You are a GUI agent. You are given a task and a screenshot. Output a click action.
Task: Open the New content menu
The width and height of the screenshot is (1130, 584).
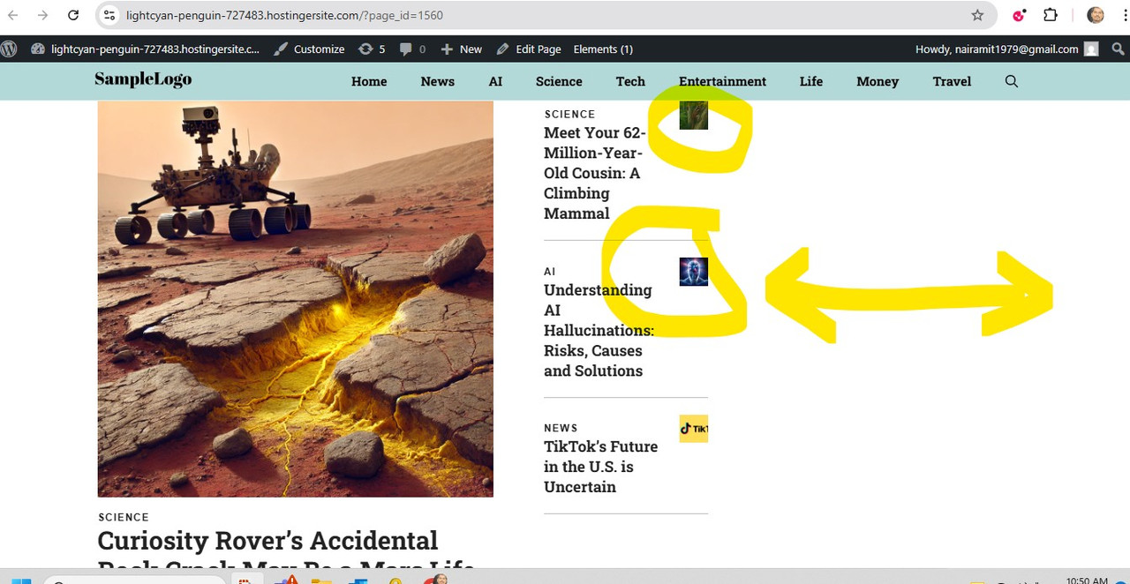click(461, 49)
